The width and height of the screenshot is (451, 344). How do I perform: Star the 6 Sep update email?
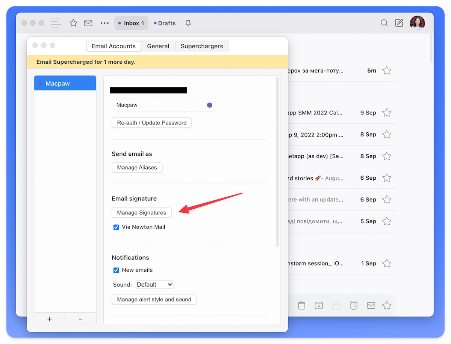[x=387, y=200]
